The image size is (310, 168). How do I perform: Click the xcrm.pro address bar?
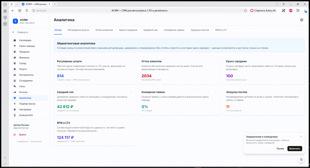(x=41, y=11)
